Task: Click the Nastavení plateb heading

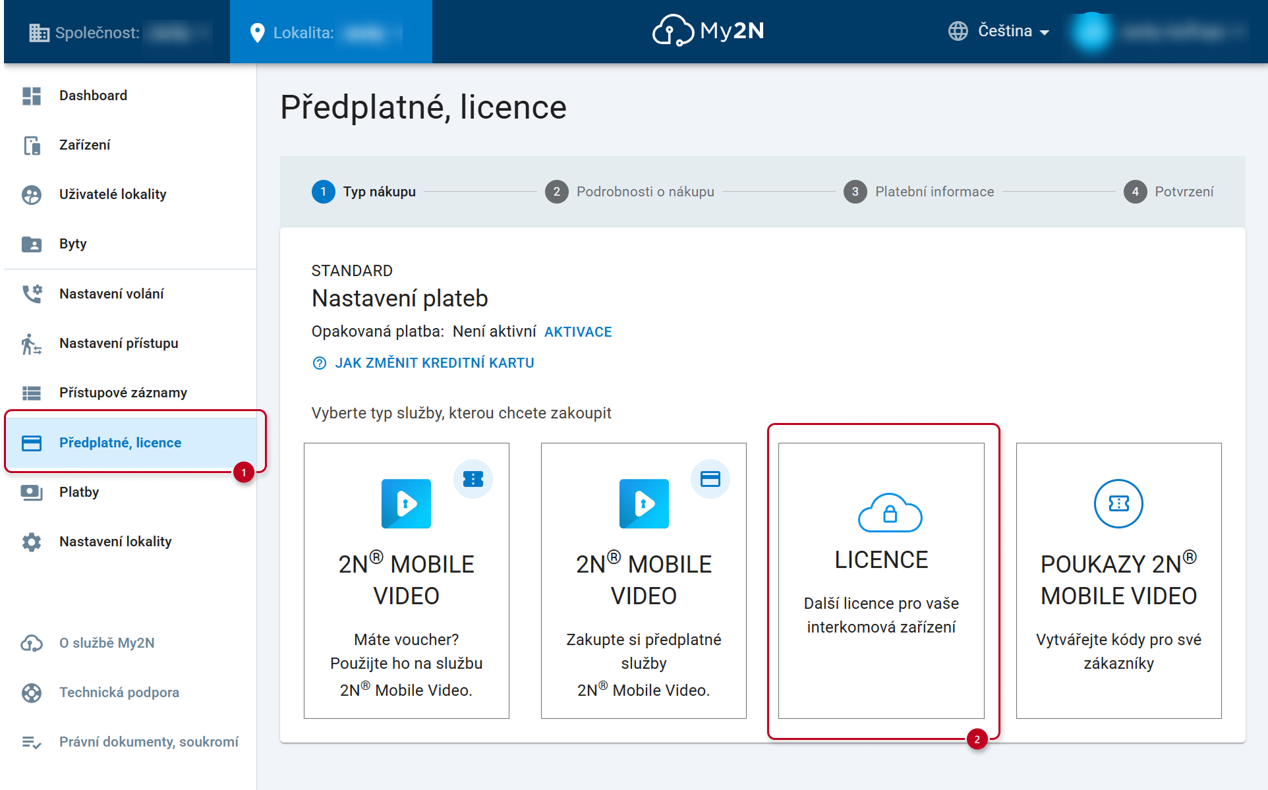Action: [399, 298]
